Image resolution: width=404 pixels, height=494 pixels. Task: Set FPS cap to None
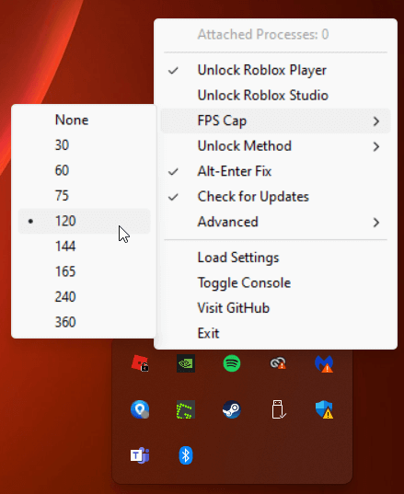(x=84, y=120)
